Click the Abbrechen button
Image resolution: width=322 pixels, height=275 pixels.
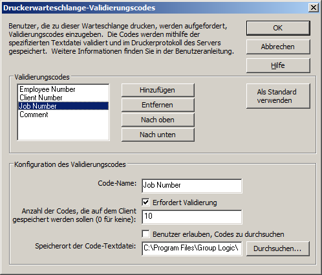coord(278,47)
